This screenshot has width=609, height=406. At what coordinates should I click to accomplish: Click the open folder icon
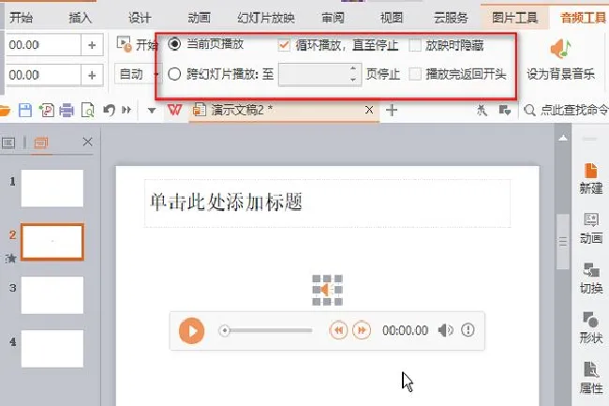[x=5, y=111]
